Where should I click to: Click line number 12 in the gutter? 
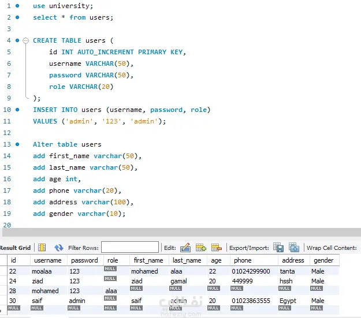(7, 133)
